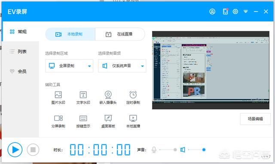
Task: Click the screen preview thumbnail
Action: coord(211,70)
